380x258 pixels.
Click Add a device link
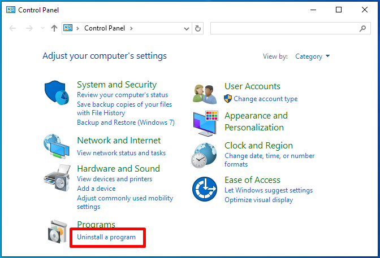(96, 189)
